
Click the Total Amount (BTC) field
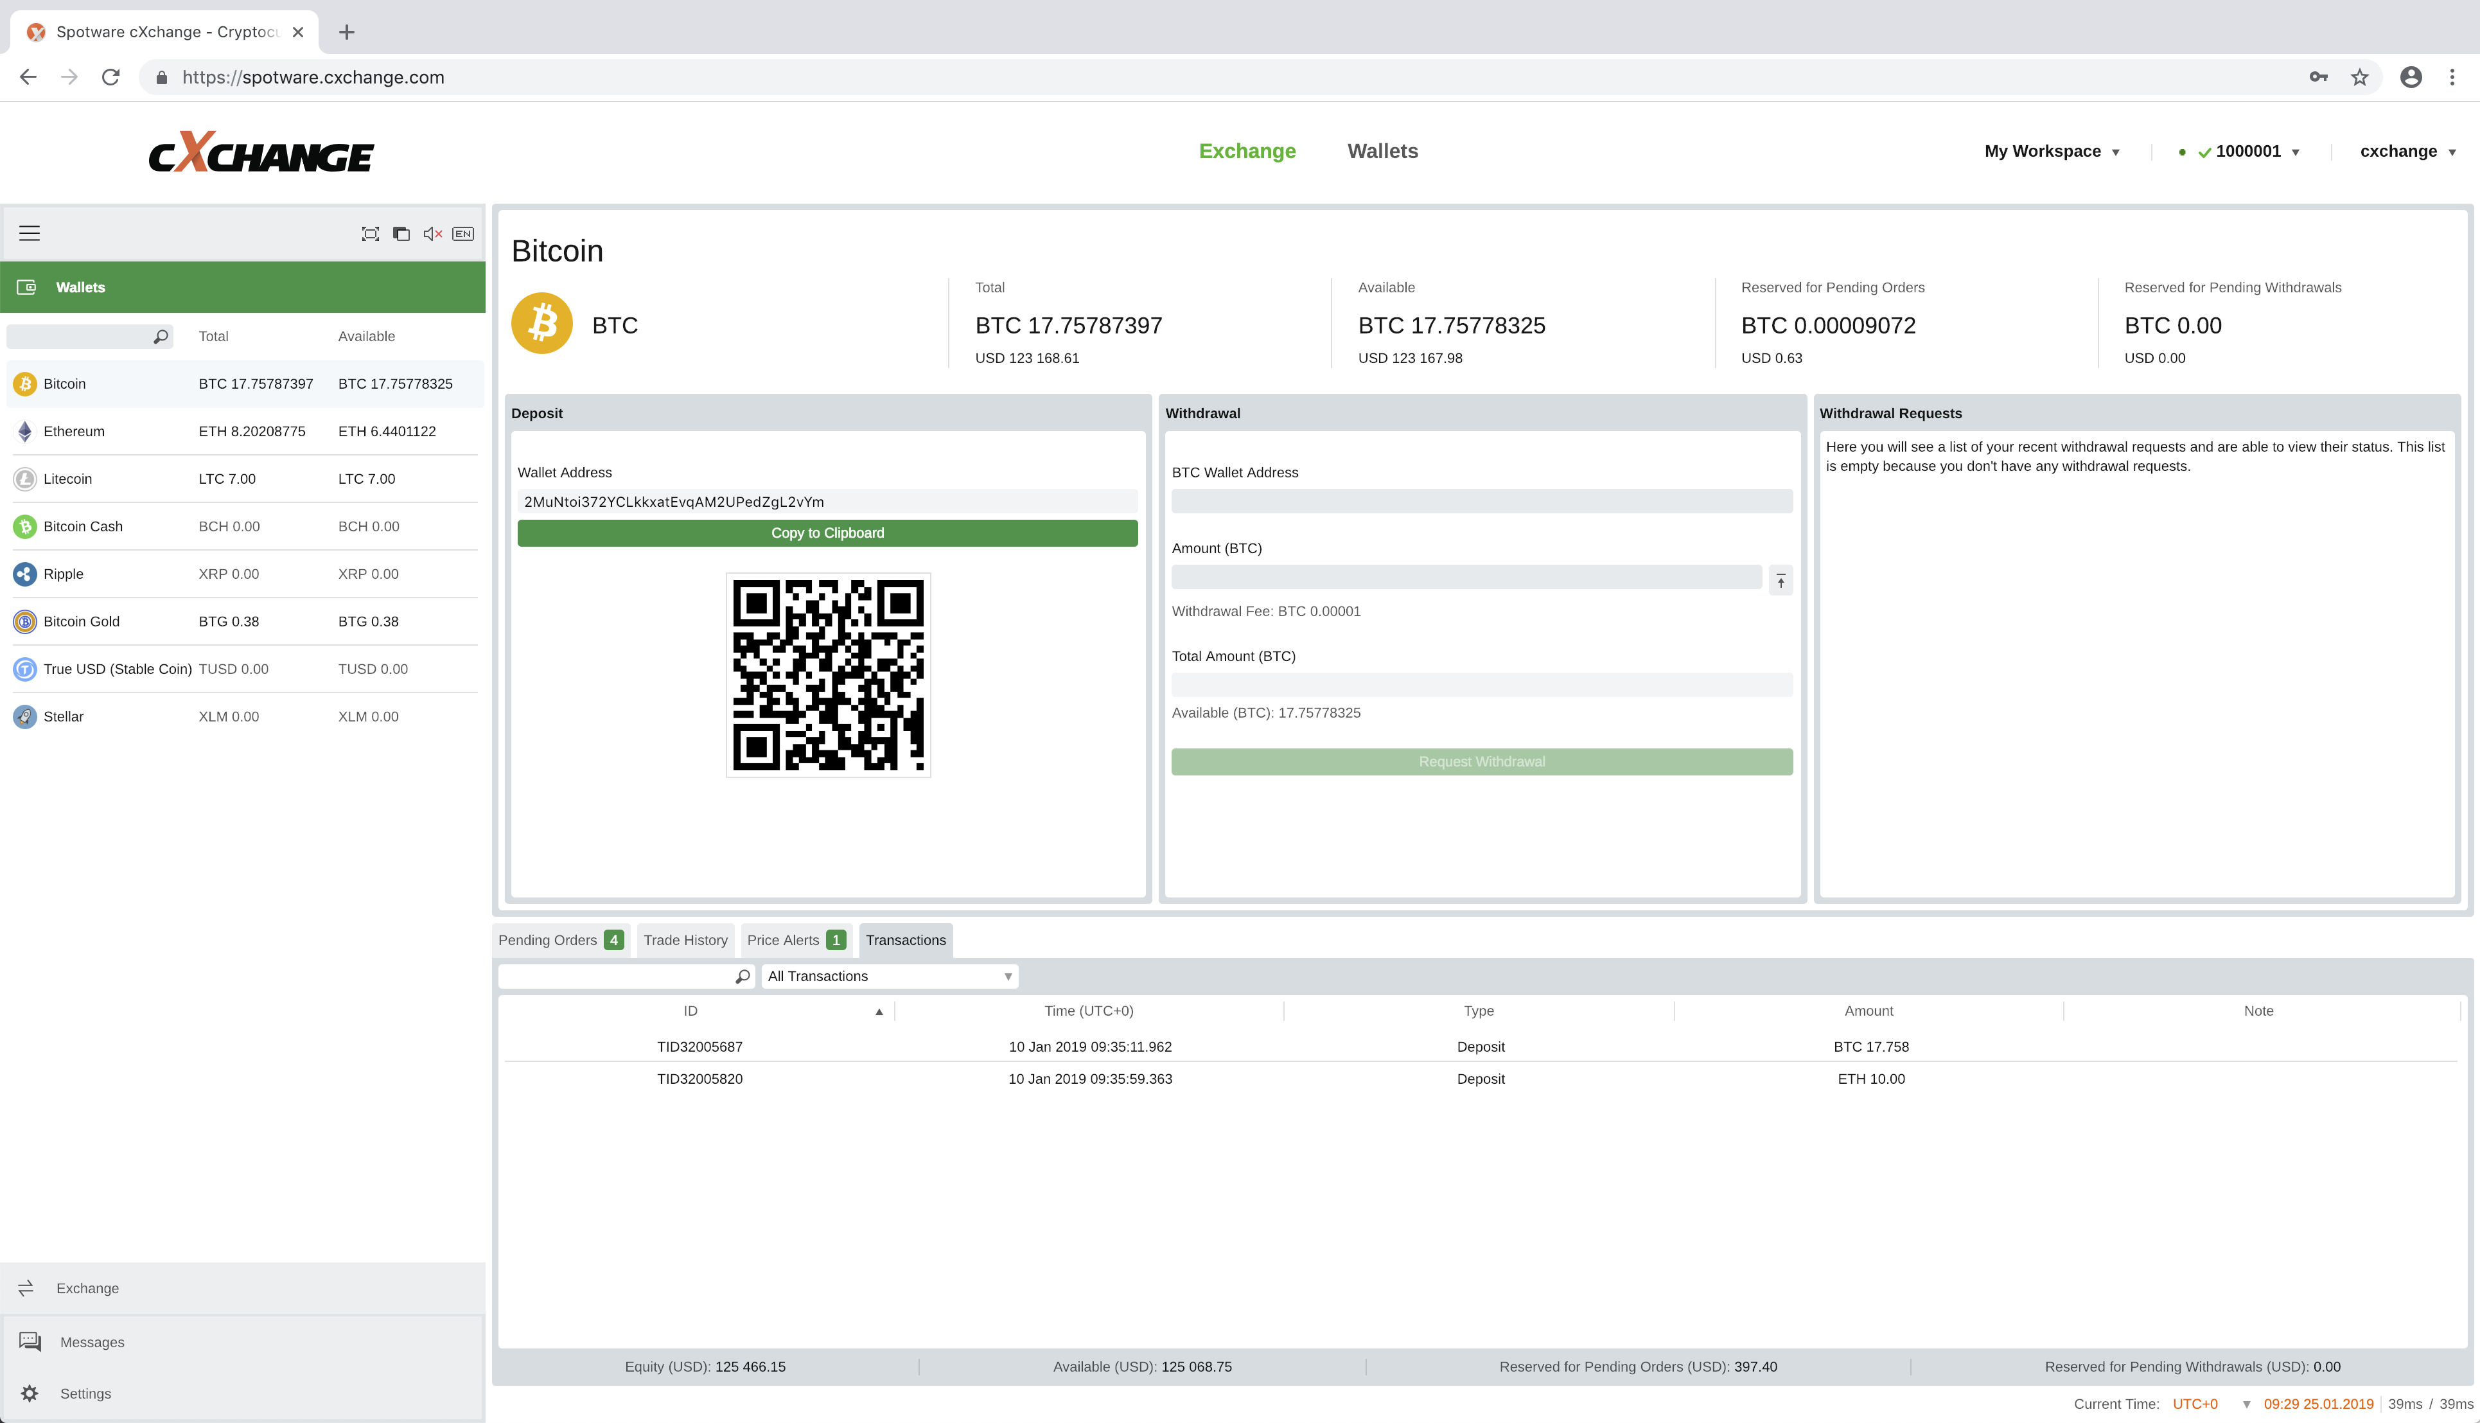(1481, 684)
